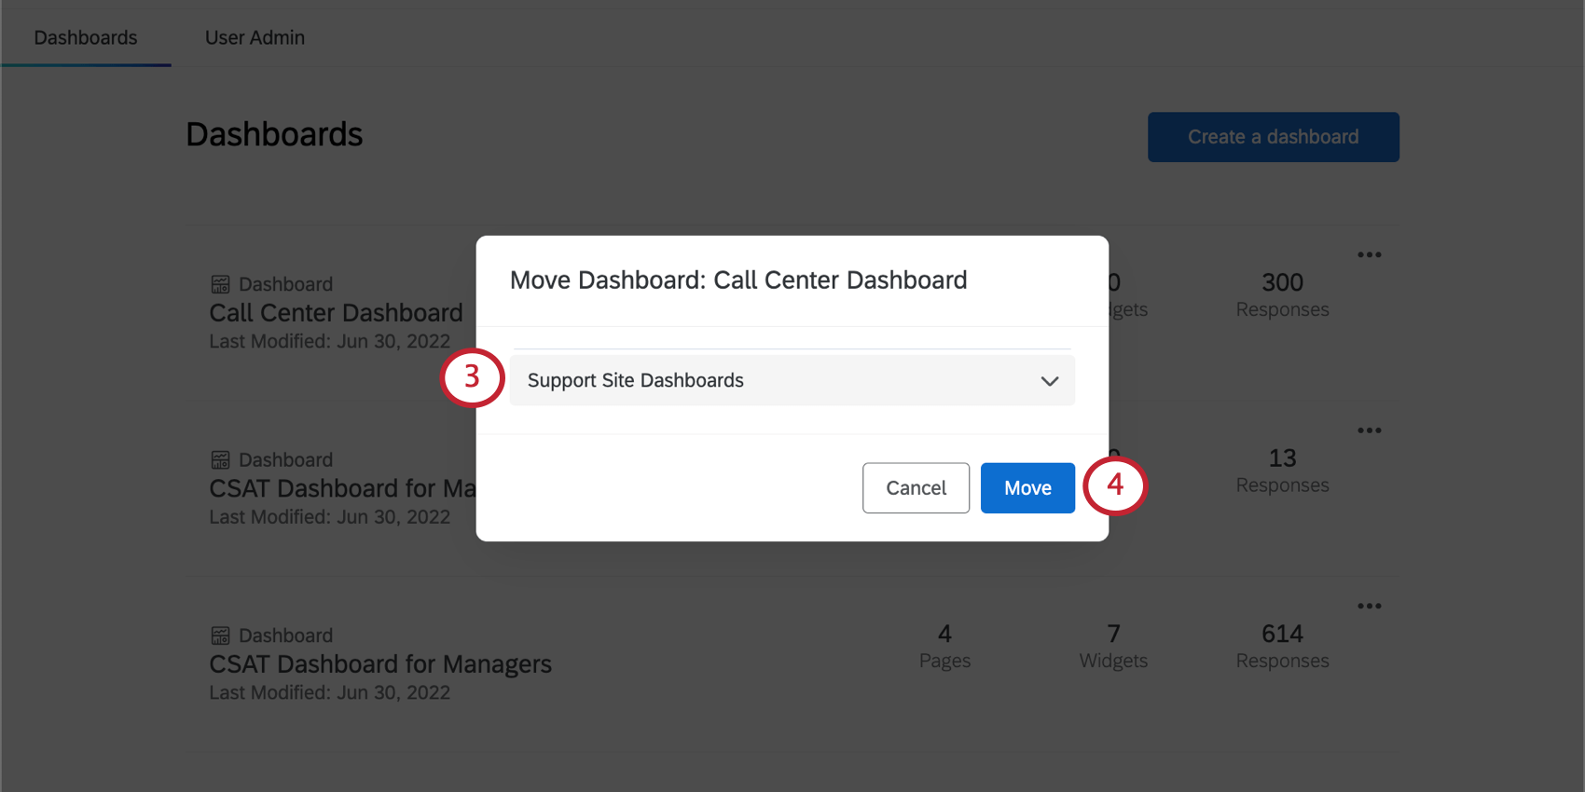
Task: Open three-dot menu for 614 Responses dashboard
Action: (1369, 606)
